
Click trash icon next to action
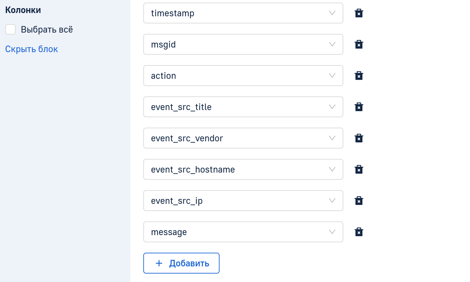(359, 76)
